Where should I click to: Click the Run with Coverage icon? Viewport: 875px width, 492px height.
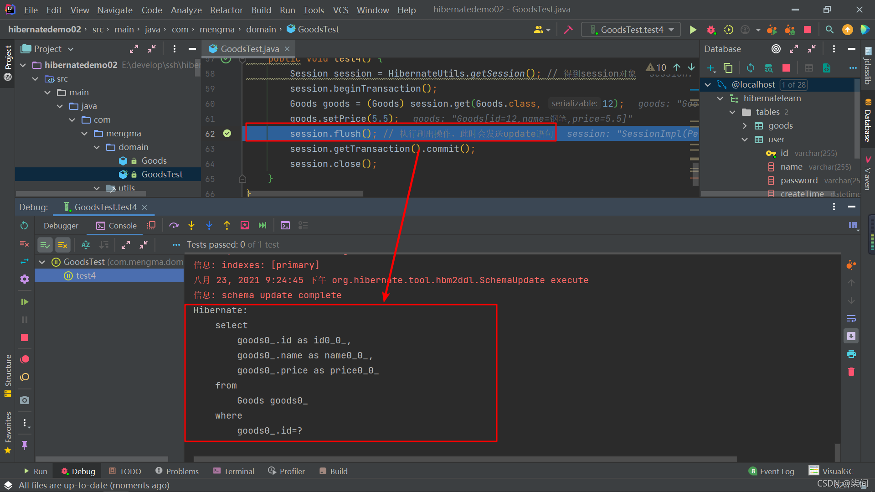tap(729, 30)
